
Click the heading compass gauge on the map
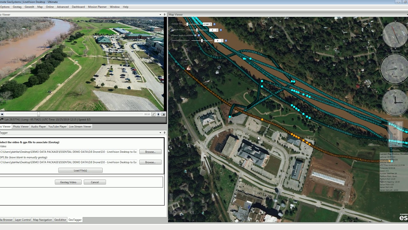point(395,34)
